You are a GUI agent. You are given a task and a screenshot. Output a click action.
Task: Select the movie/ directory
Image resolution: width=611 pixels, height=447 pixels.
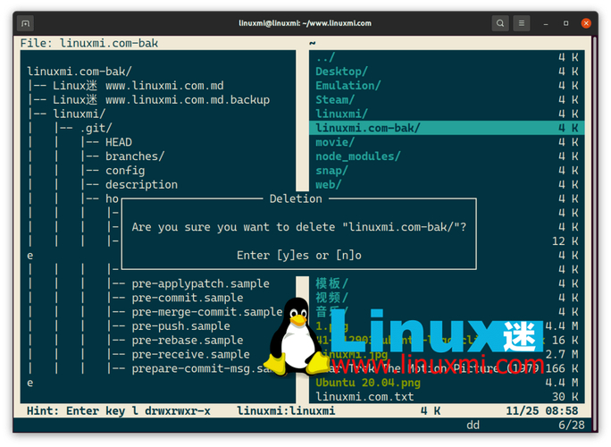point(447,142)
